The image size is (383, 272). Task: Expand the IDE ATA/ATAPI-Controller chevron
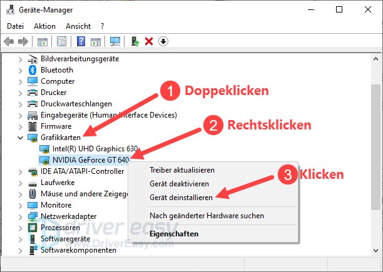point(21,172)
